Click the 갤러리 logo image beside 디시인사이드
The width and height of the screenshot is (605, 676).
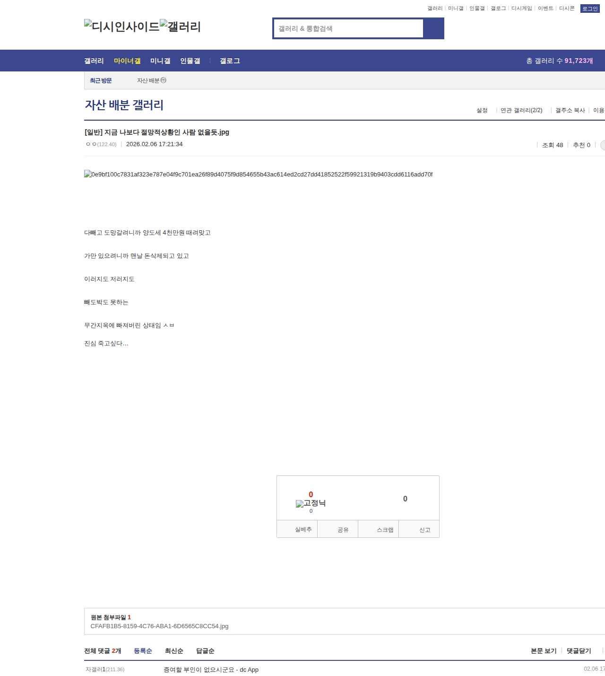tap(181, 26)
